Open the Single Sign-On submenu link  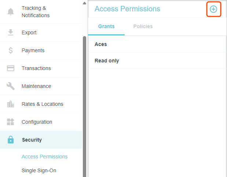(39, 170)
